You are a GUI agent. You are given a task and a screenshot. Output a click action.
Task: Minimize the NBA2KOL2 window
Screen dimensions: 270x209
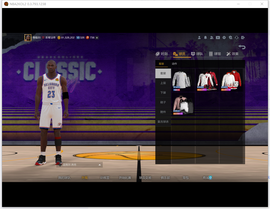pos(238,4)
